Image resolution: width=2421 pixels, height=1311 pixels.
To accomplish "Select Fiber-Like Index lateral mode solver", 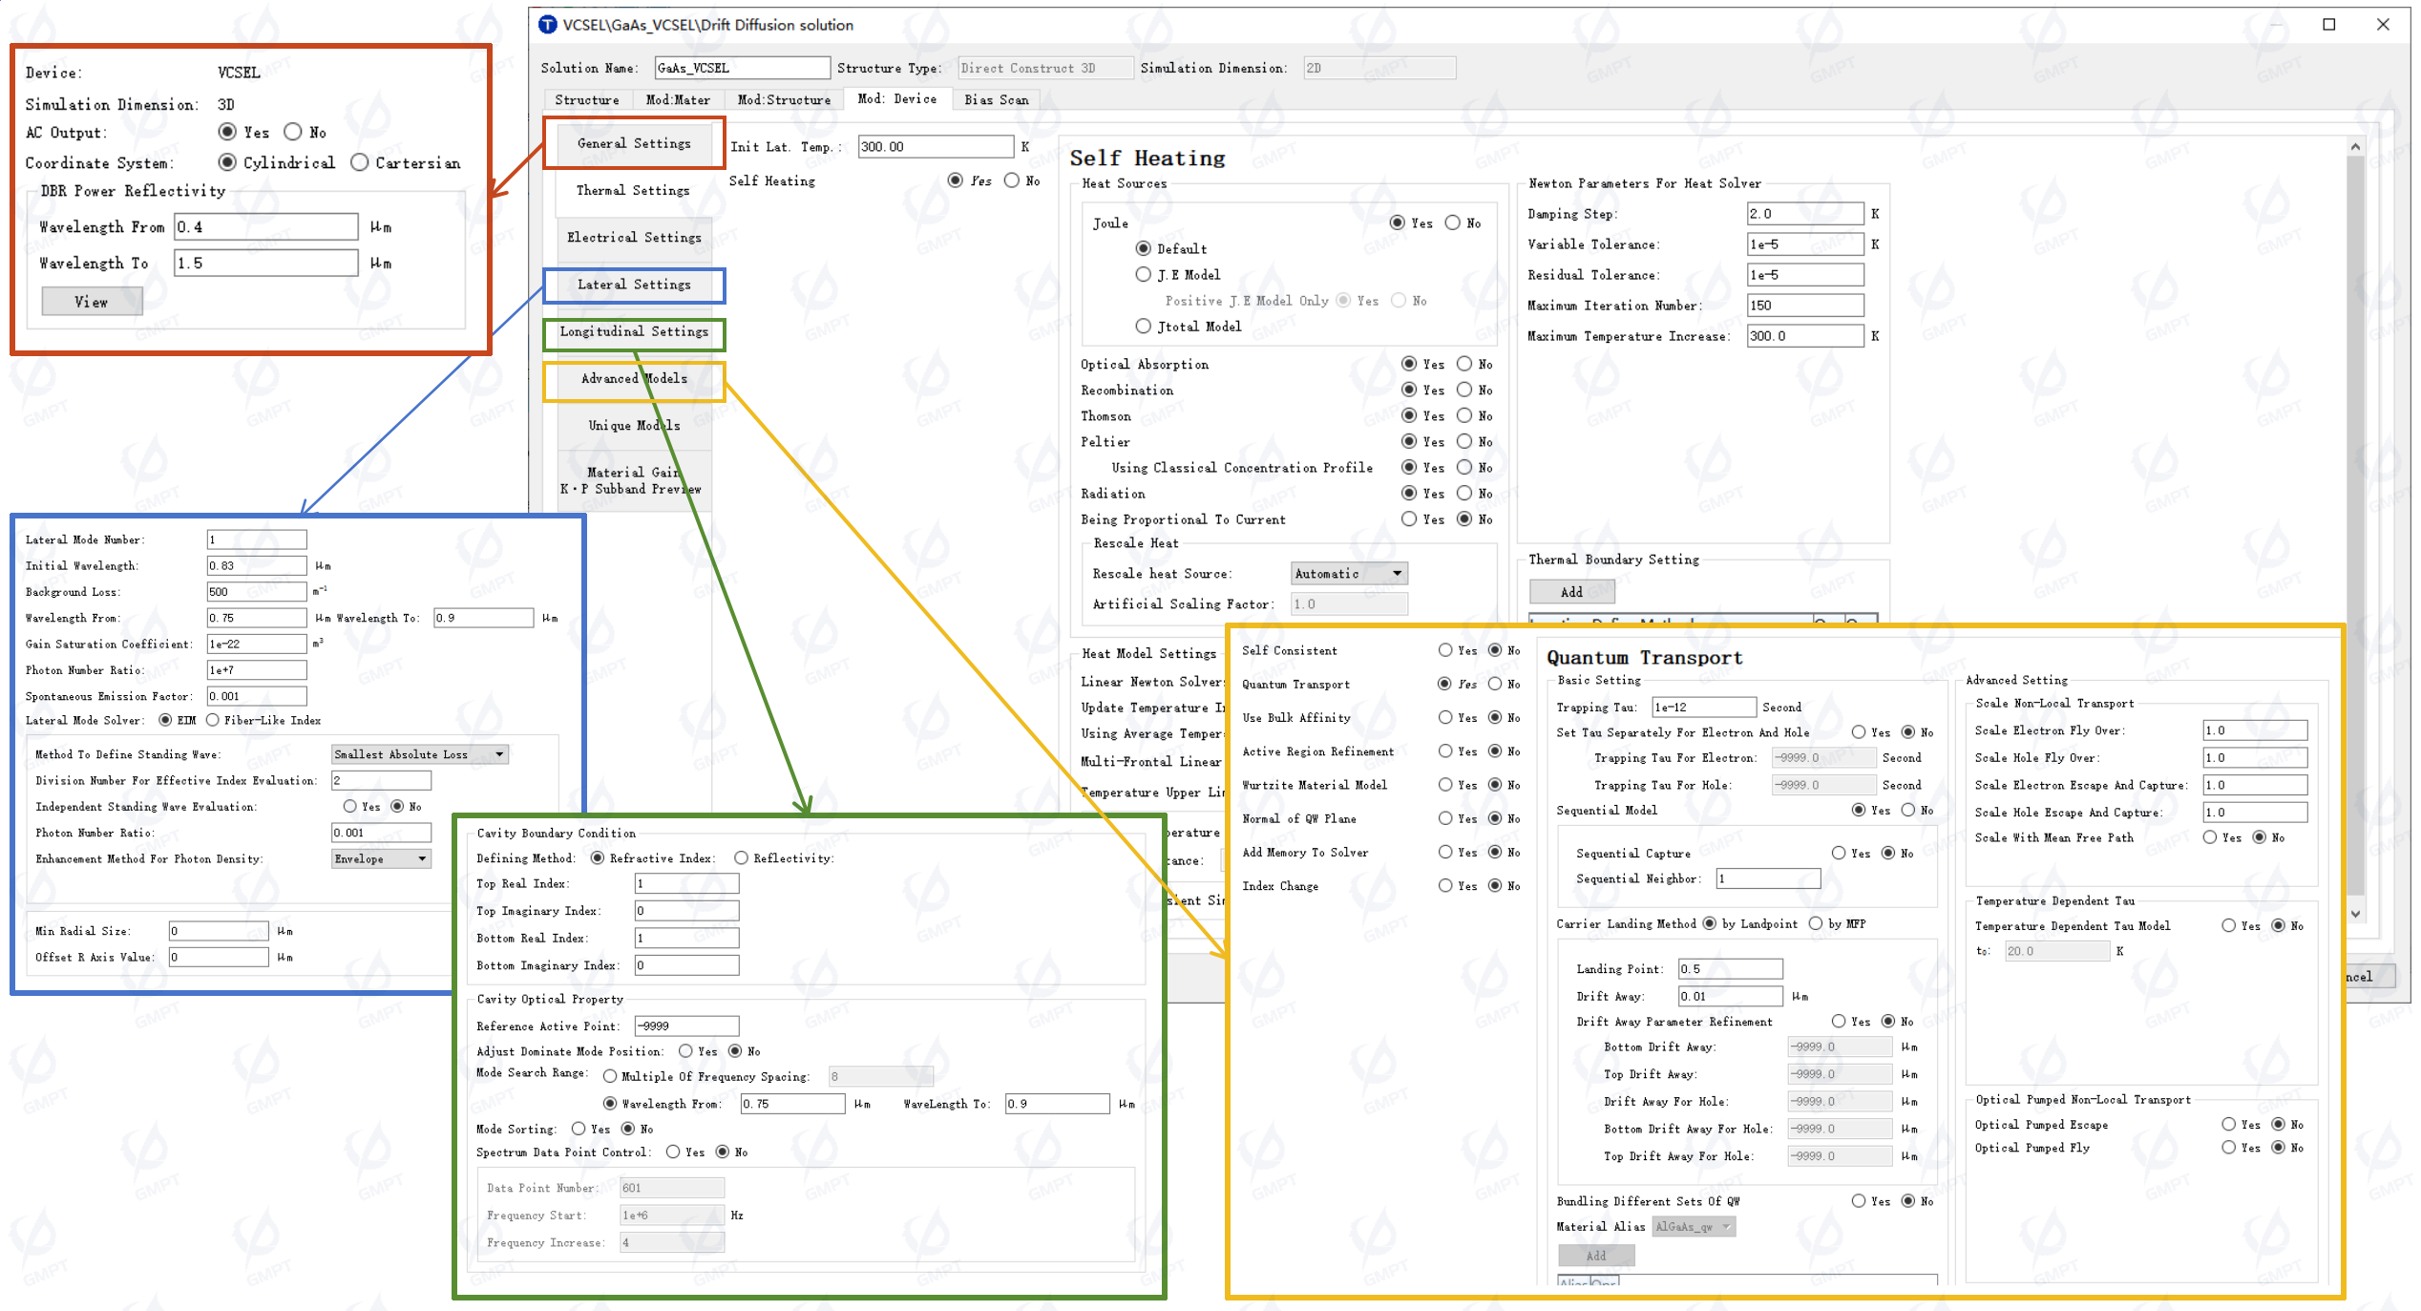I will 212,720.
